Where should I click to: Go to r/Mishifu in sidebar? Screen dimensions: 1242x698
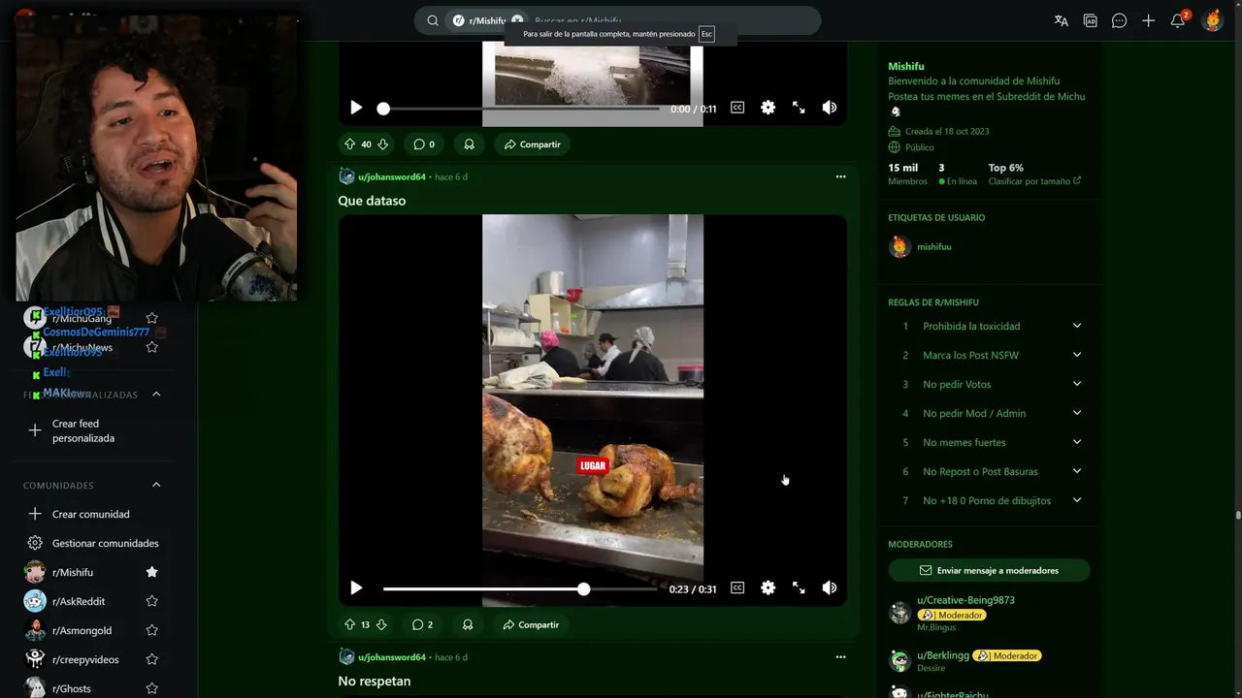[73, 572]
